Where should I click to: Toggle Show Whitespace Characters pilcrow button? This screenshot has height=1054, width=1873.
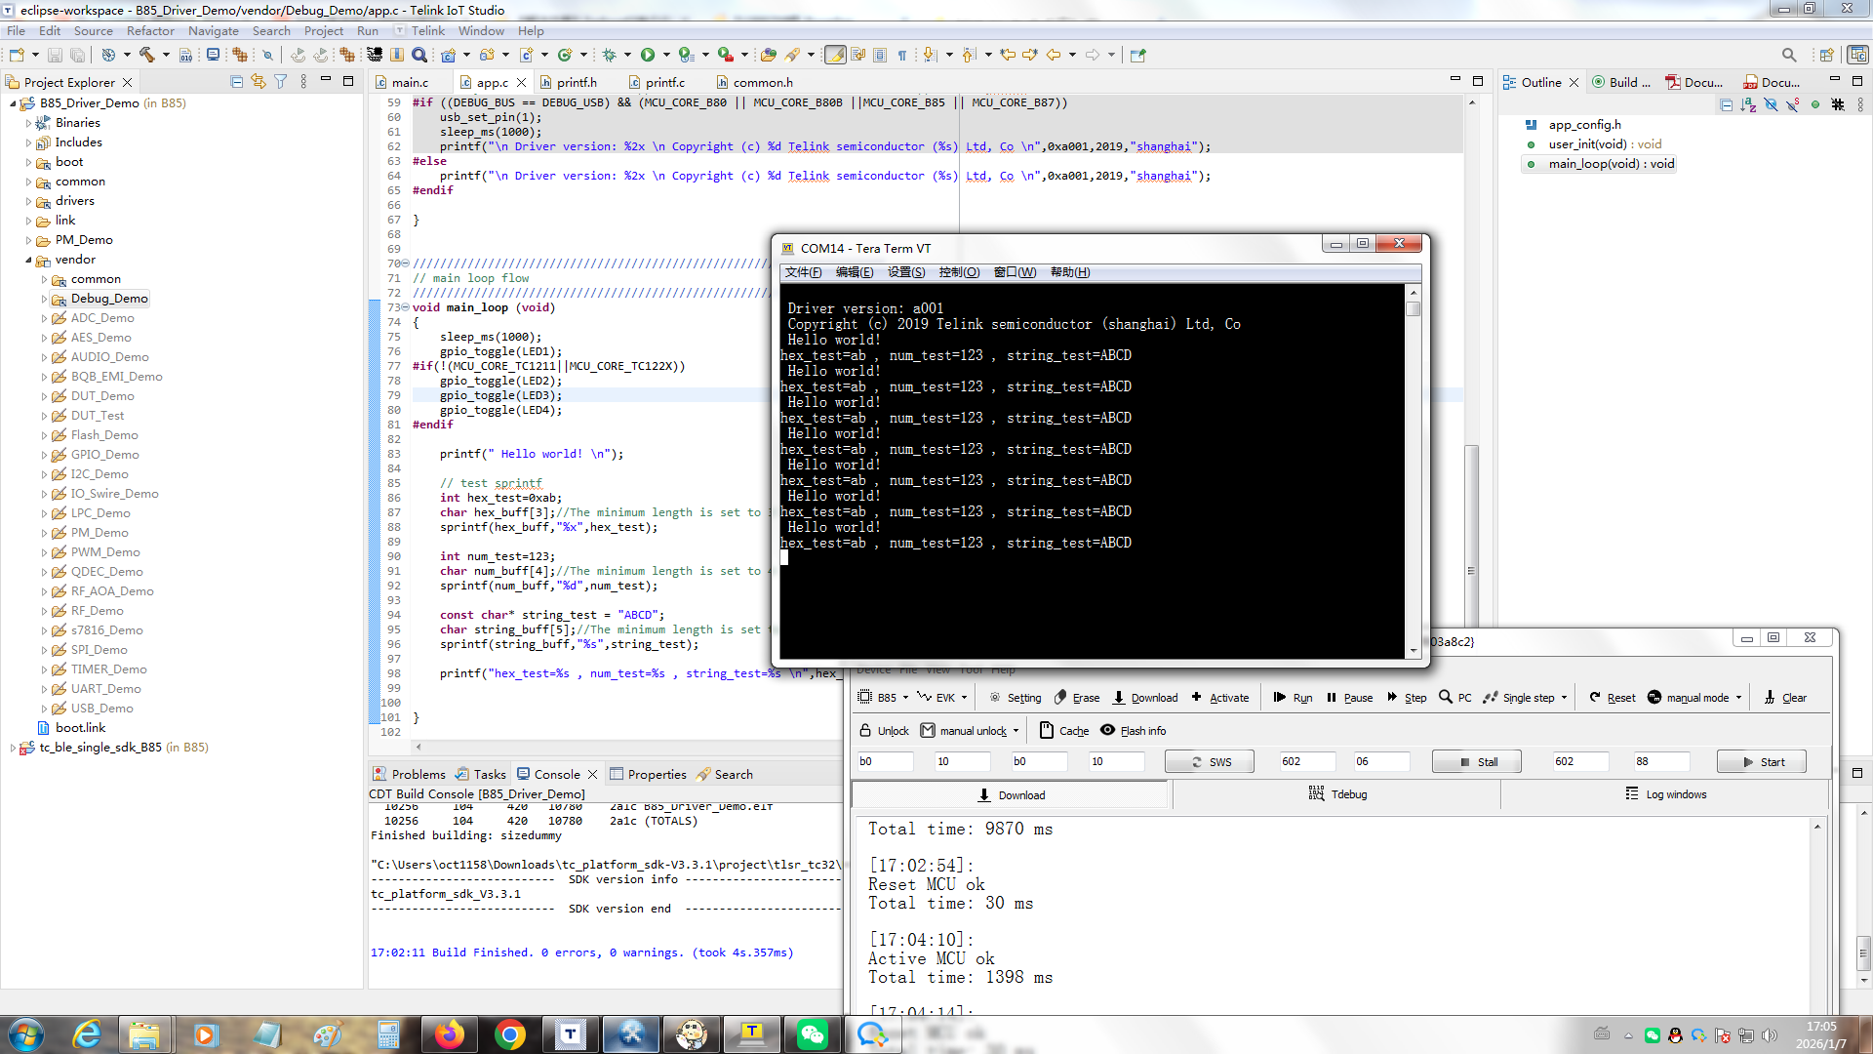tap(902, 55)
